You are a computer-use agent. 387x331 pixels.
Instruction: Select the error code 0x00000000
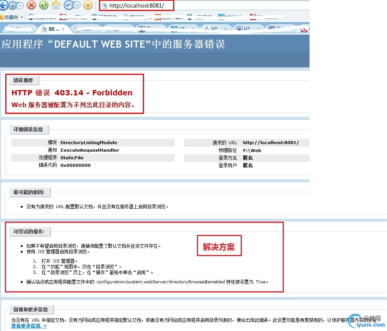[76, 165]
